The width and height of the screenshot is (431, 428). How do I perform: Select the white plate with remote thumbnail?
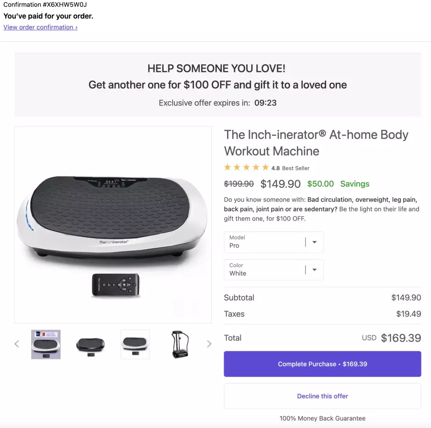[135, 345]
